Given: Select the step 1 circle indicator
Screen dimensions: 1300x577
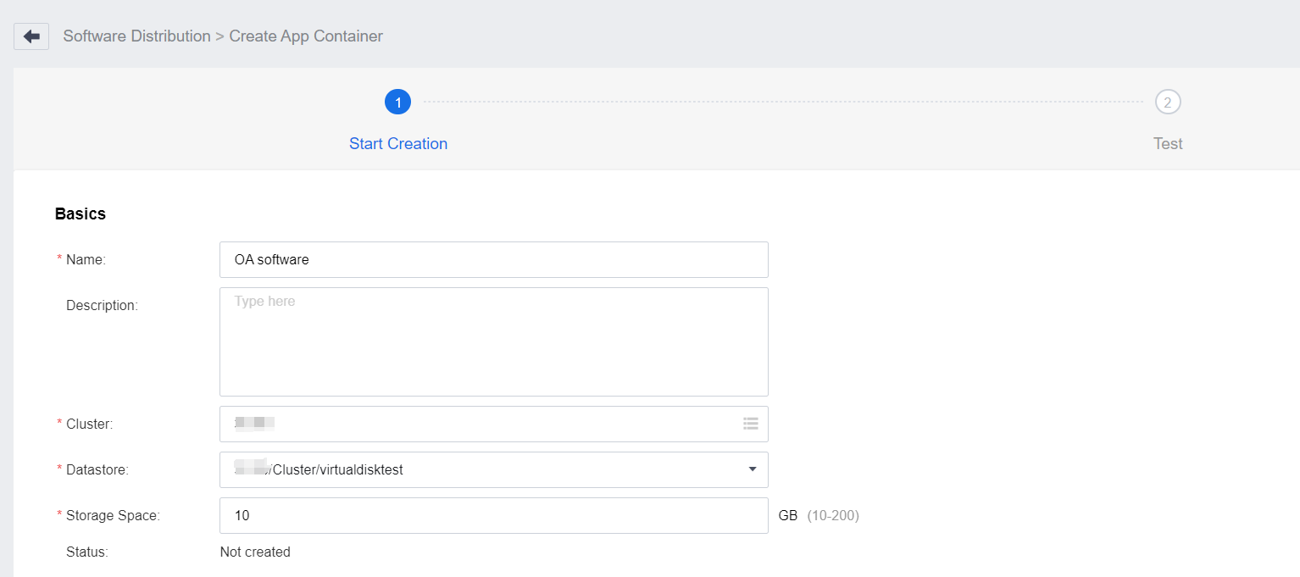Looking at the screenshot, I should (397, 103).
